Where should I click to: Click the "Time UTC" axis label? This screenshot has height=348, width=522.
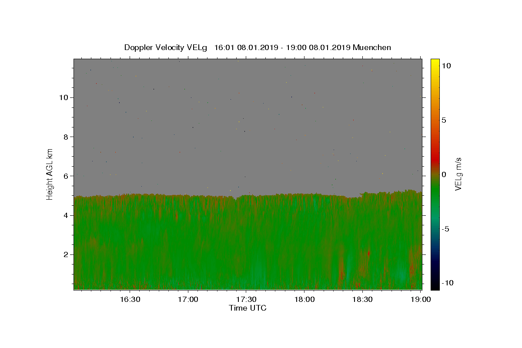click(x=248, y=308)
